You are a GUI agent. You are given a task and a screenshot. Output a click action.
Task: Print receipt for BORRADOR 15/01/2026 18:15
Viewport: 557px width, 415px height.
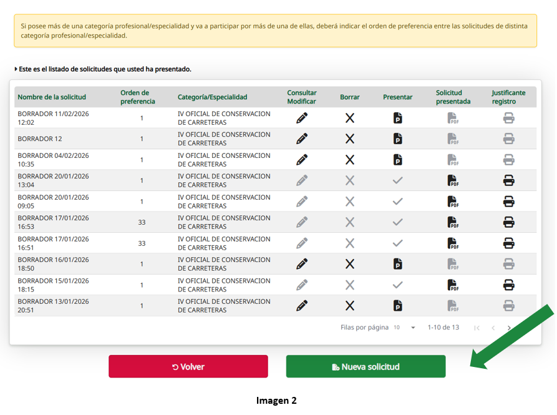coord(509,285)
